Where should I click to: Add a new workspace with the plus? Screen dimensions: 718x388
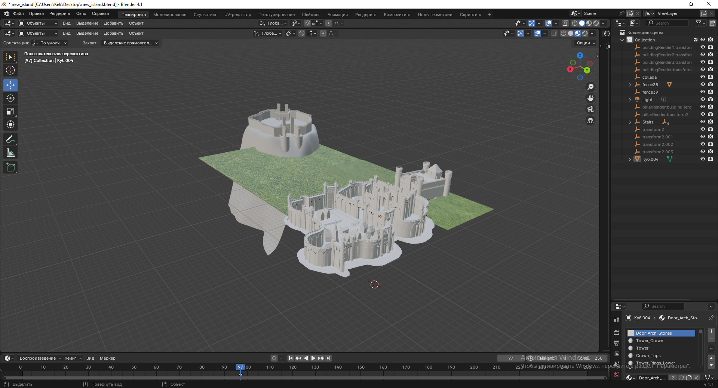click(x=489, y=15)
